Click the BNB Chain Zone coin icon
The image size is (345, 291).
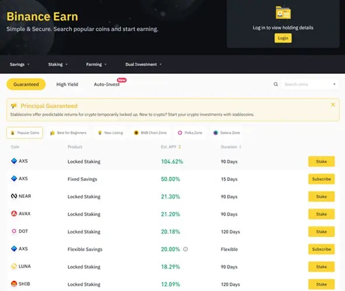tap(136, 133)
